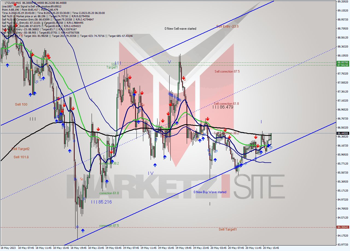The image size is (350, 251).
Task: Select the '0 New Sell wave started' label
Action: pyautogui.click(x=180, y=29)
